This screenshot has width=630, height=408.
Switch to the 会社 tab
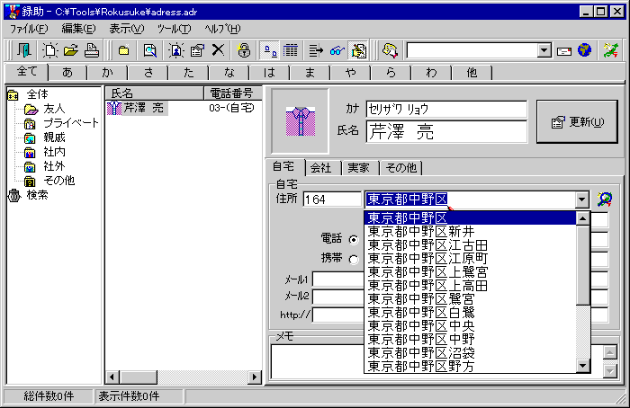(x=321, y=168)
